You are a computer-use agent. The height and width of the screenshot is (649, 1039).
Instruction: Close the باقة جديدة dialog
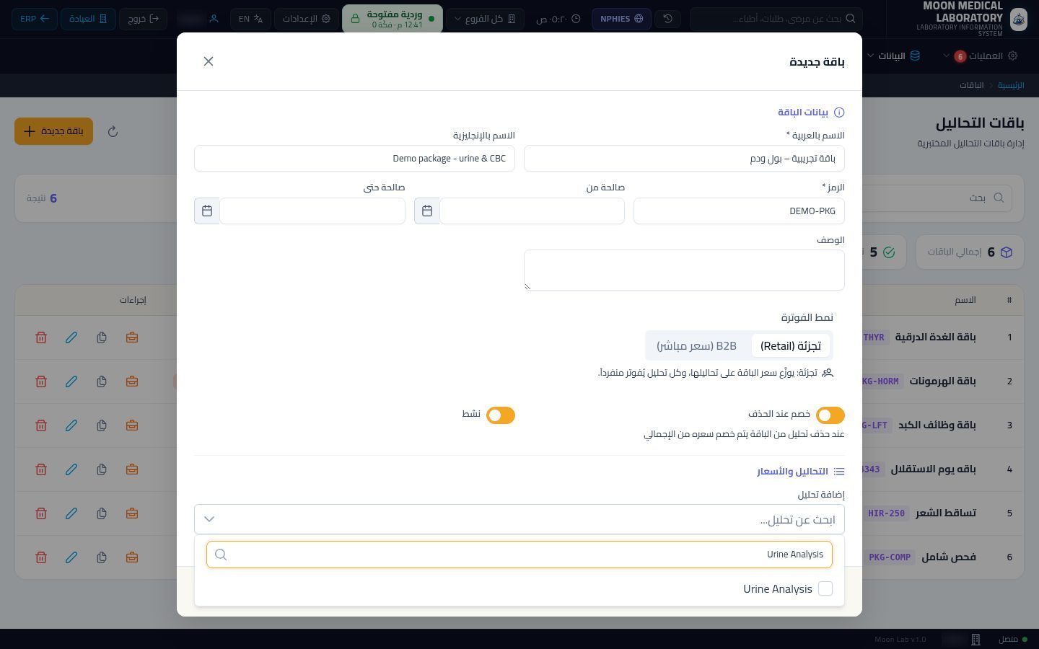(x=209, y=61)
